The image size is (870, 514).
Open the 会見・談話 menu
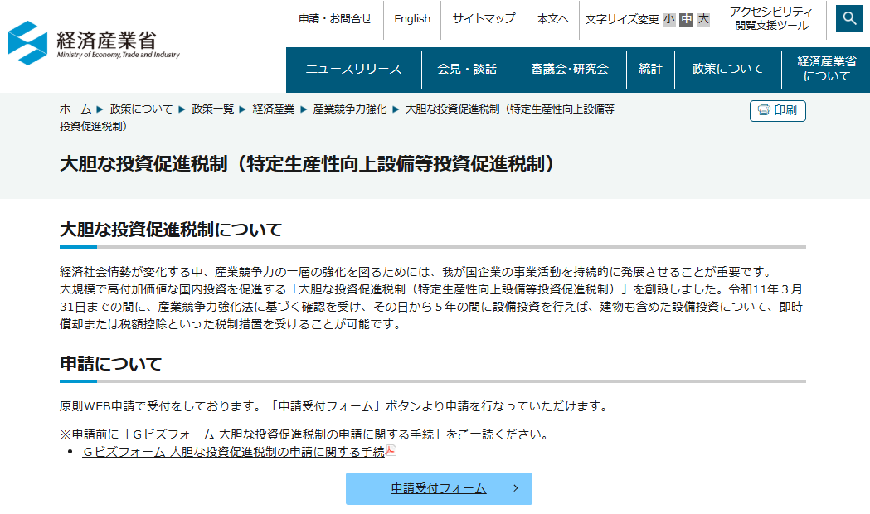[467, 70]
